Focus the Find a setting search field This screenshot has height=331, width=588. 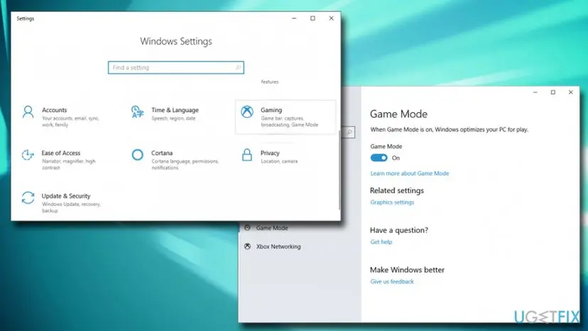(x=176, y=67)
